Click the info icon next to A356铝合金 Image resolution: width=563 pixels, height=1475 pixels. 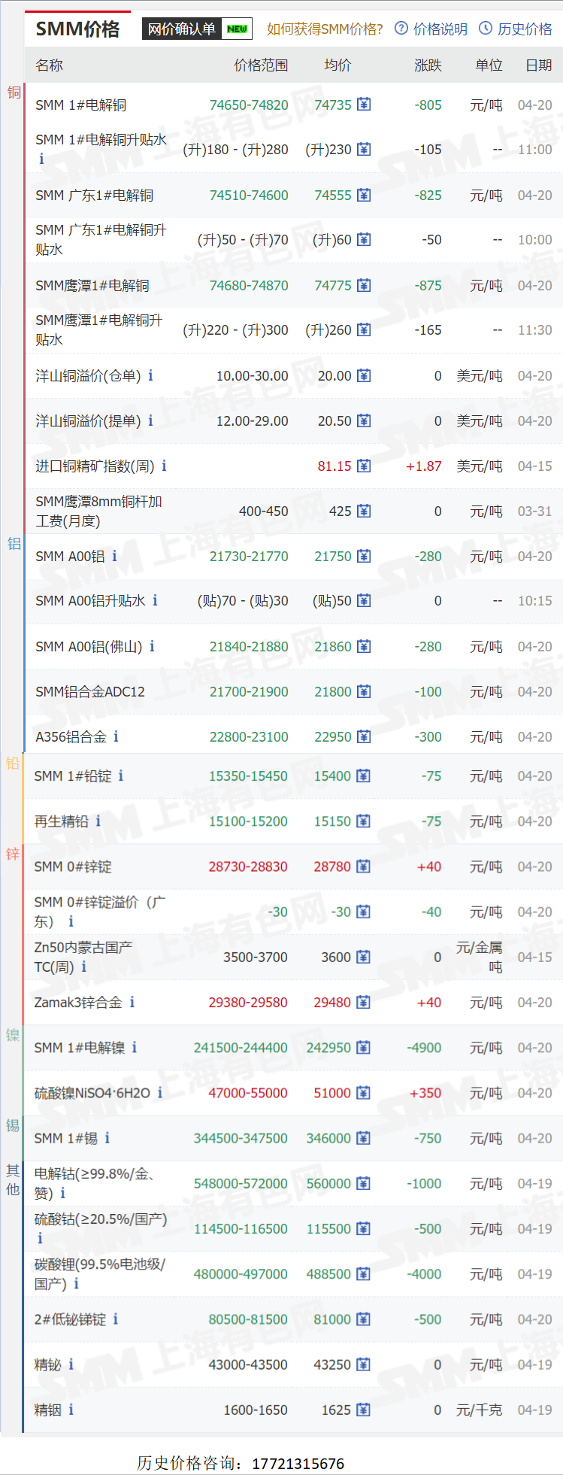point(116,736)
